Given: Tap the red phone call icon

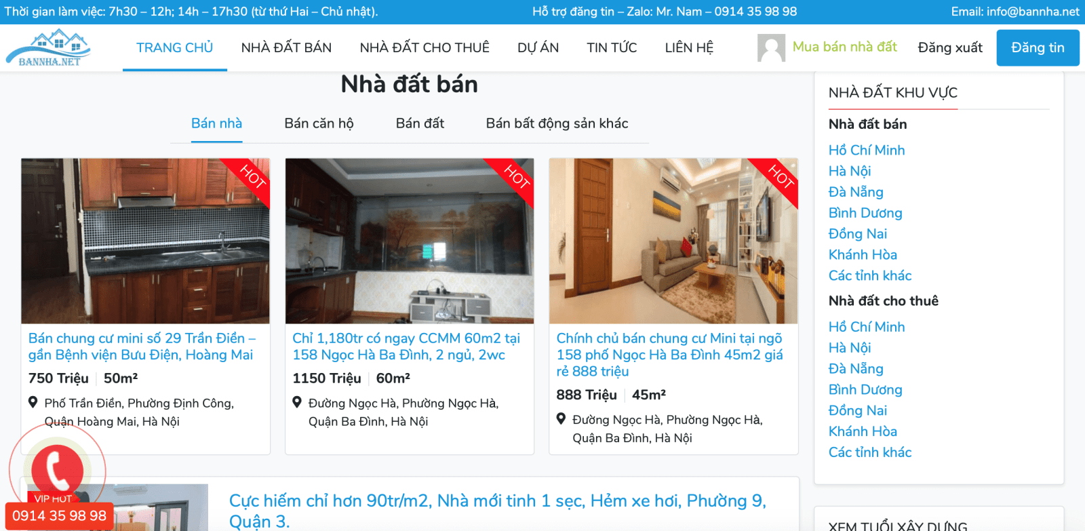Looking at the screenshot, I should point(57,470).
